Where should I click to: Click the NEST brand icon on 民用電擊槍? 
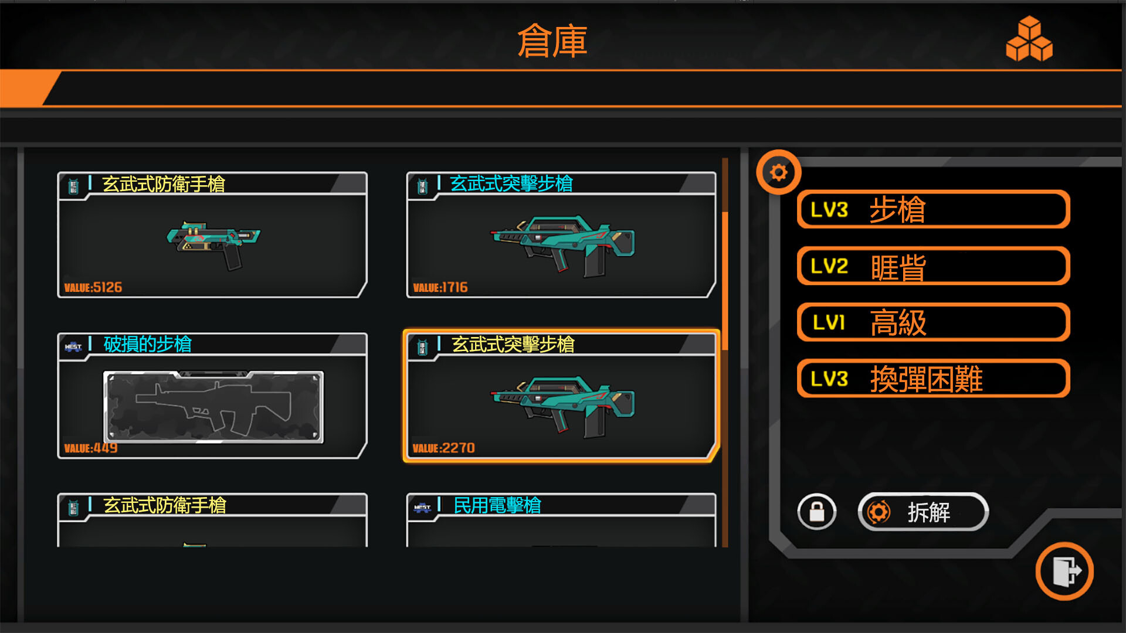(422, 508)
